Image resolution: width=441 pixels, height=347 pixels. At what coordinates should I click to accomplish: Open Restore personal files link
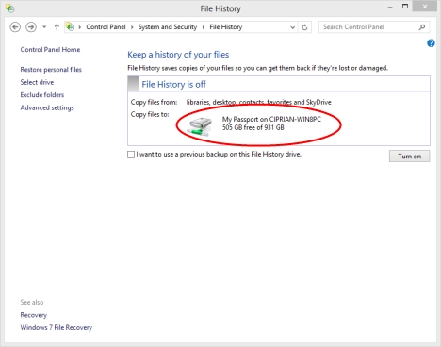click(x=51, y=70)
